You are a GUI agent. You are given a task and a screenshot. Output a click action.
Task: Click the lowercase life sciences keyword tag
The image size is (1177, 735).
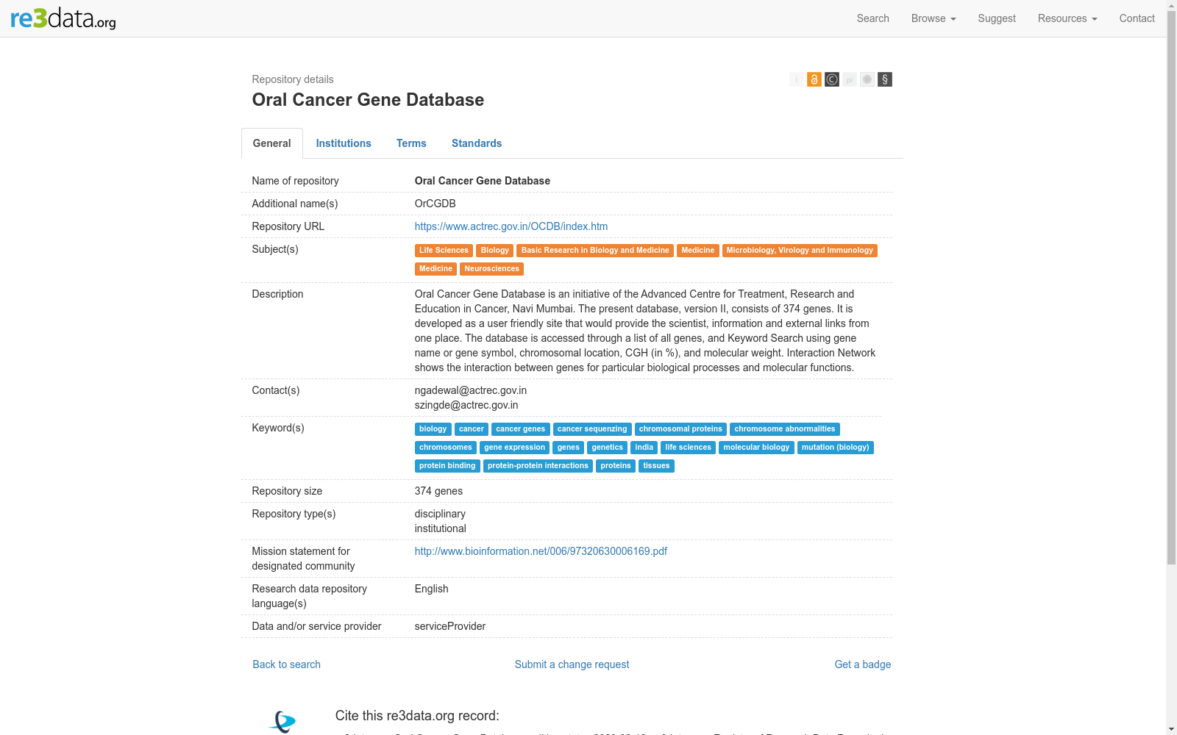(689, 448)
